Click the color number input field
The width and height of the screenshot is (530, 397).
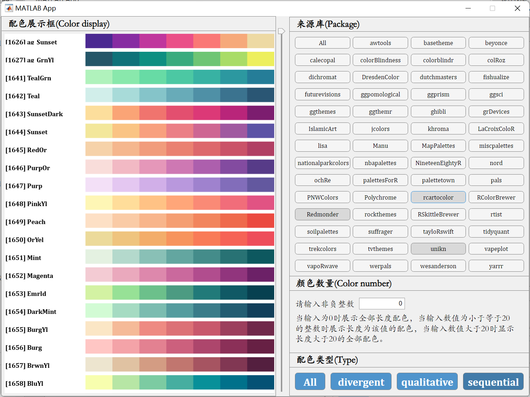(382, 303)
